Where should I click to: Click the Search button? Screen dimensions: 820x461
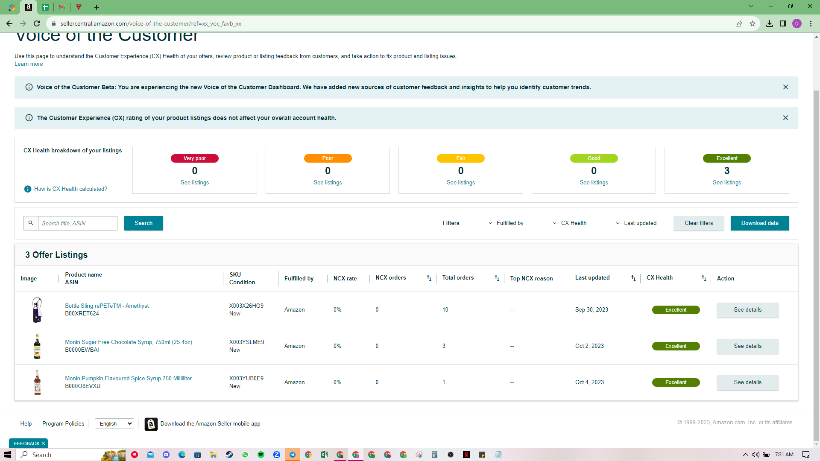click(x=143, y=223)
